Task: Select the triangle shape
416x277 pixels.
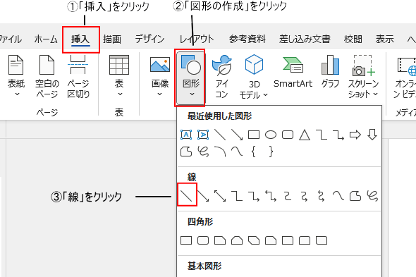Action: click(x=305, y=135)
